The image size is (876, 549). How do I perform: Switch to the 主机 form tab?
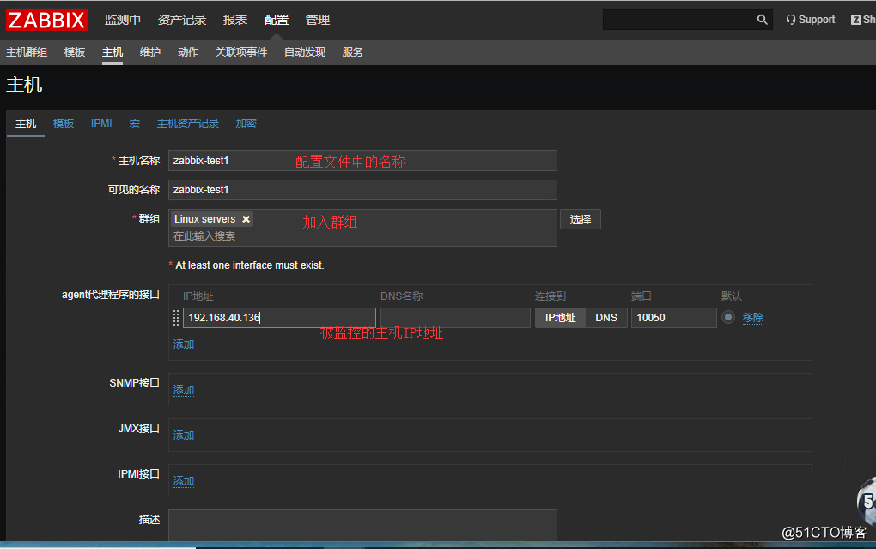click(x=26, y=124)
